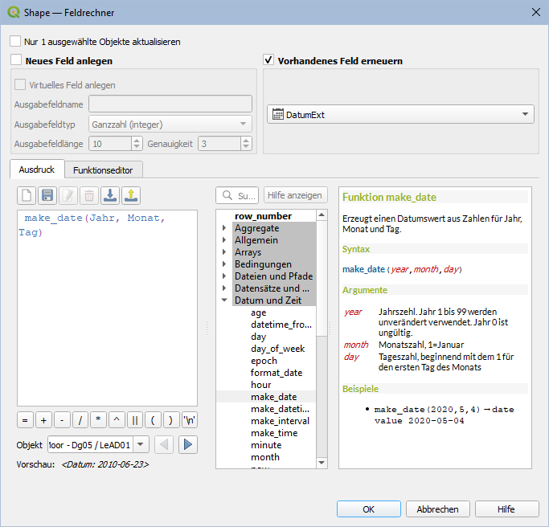Open the DatumExt field dropdown
Screen dimensions: 549x527
coord(400,115)
